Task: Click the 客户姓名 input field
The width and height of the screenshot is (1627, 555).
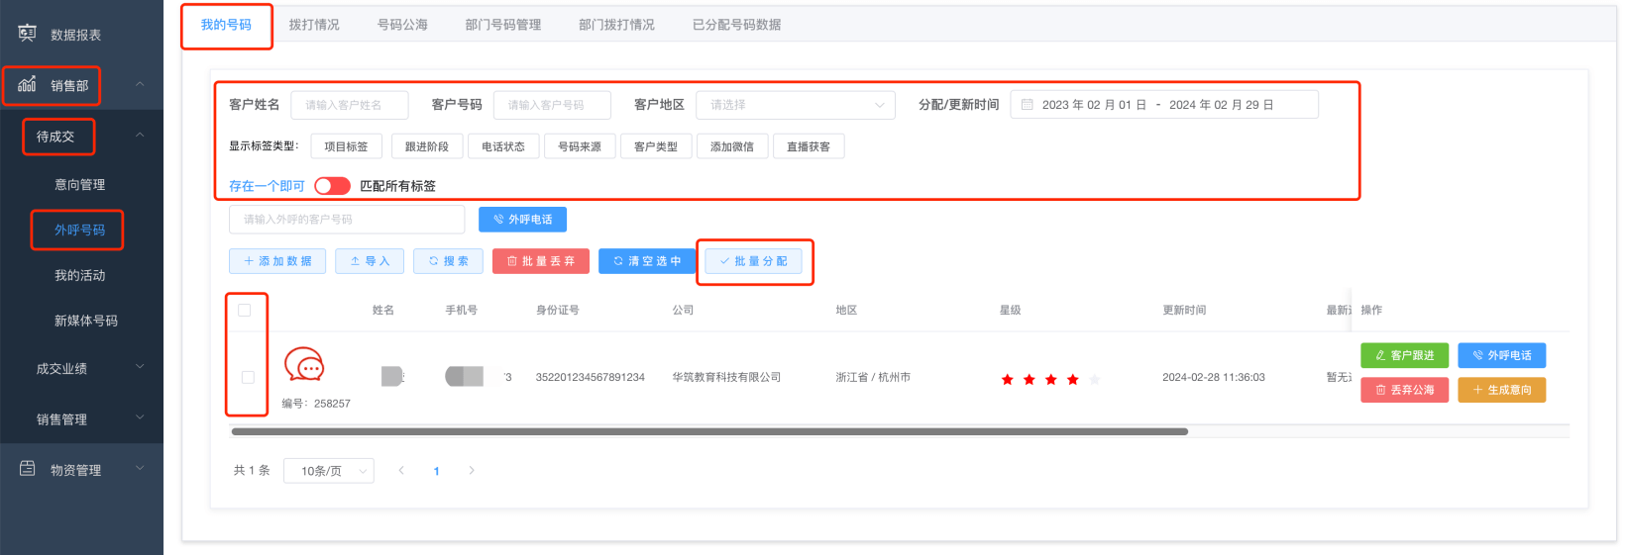Action: (x=350, y=105)
